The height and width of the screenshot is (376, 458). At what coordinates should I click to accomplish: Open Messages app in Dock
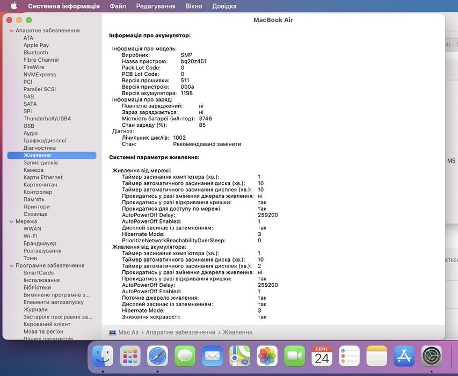pyautogui.click(x=185, y=356)
